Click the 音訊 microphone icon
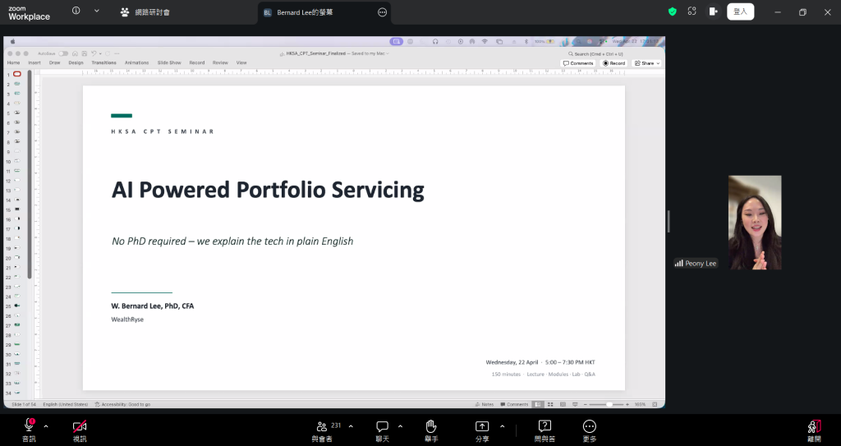The height and width of the screenshot is (446, 841). tap(29, 426)
